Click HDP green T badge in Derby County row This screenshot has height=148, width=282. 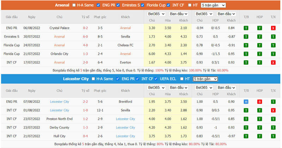tap(259, 128)
